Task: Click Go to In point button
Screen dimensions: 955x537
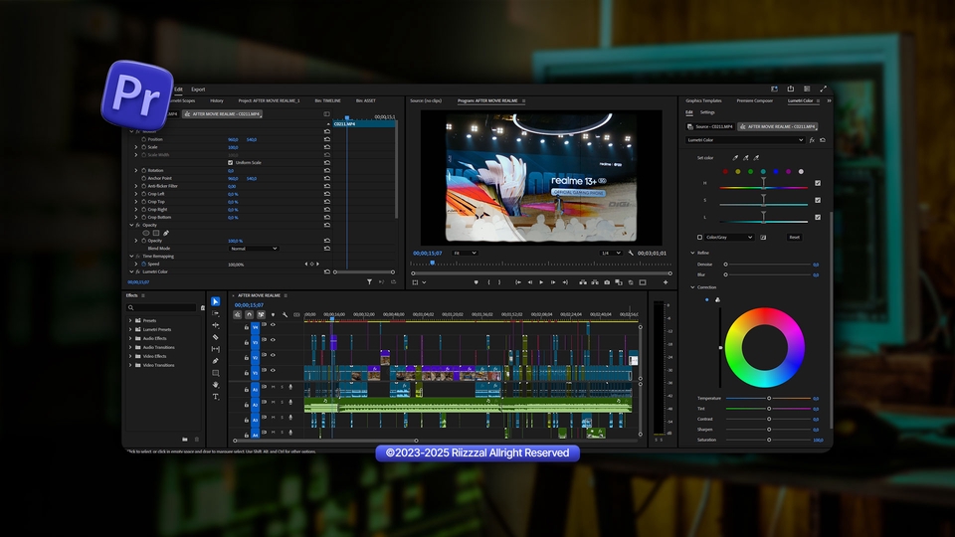Action: click(x=517, y=282)
